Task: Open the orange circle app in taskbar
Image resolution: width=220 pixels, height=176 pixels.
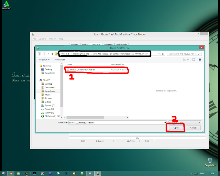Action: [74, 174]
